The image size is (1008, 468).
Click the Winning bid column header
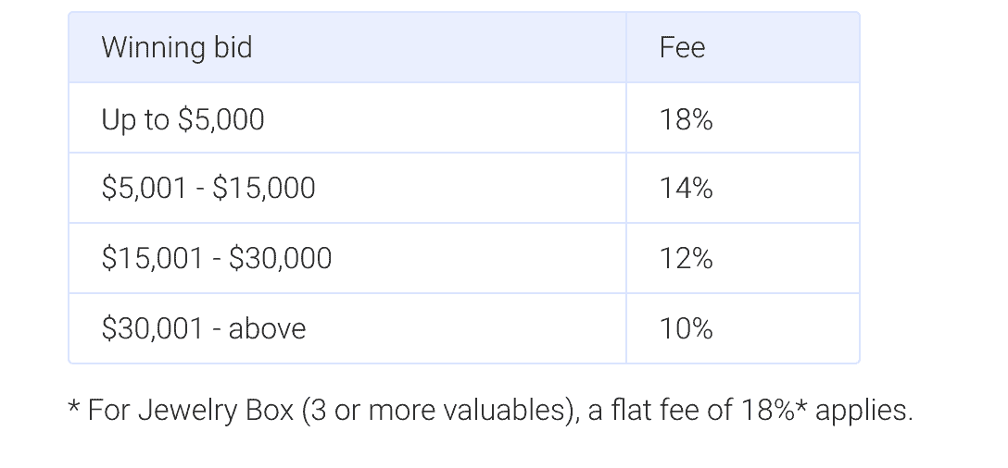[347, 47]
